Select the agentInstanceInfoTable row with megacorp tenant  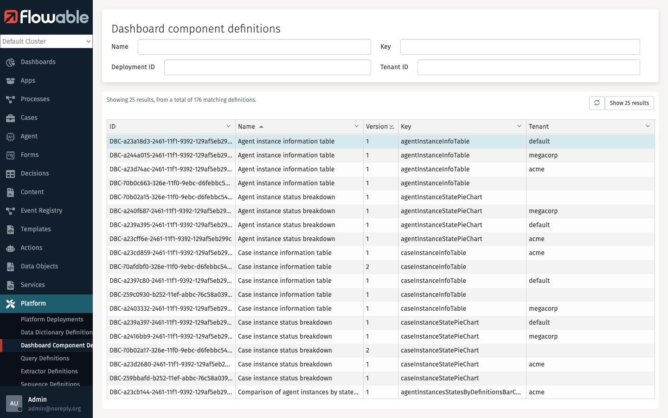[x=325, y=155]
